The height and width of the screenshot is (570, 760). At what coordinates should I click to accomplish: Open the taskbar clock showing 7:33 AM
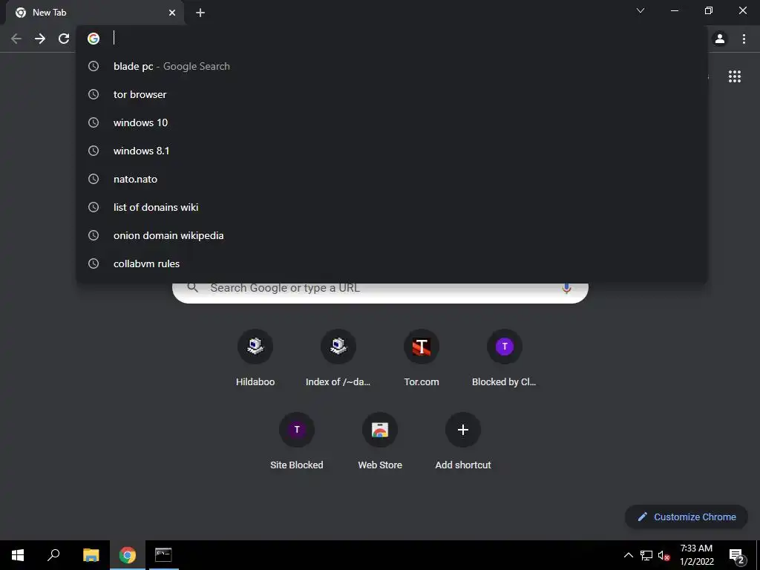click(696, 555)
